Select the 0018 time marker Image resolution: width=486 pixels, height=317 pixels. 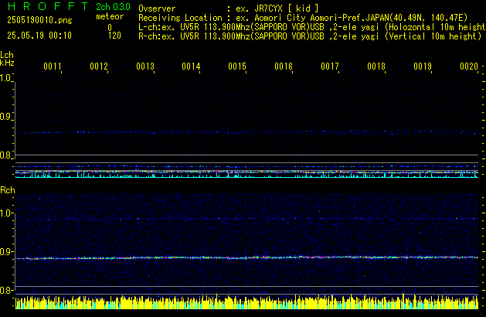(x=376, y=66)
